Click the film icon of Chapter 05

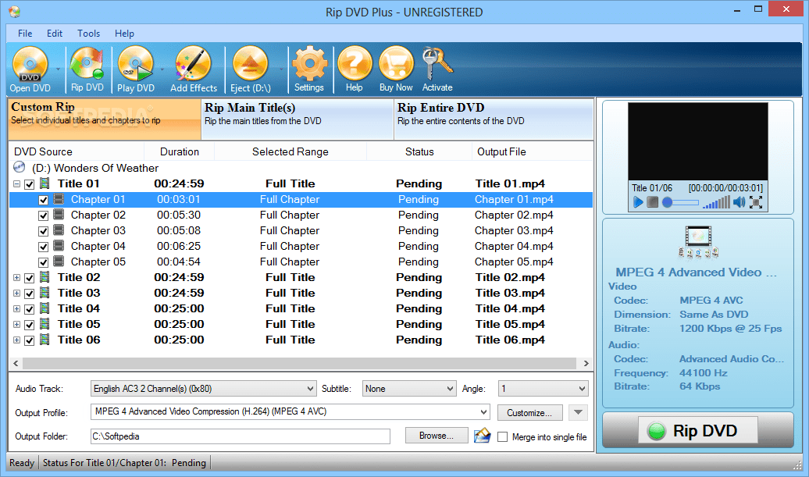tap(59, 262)
